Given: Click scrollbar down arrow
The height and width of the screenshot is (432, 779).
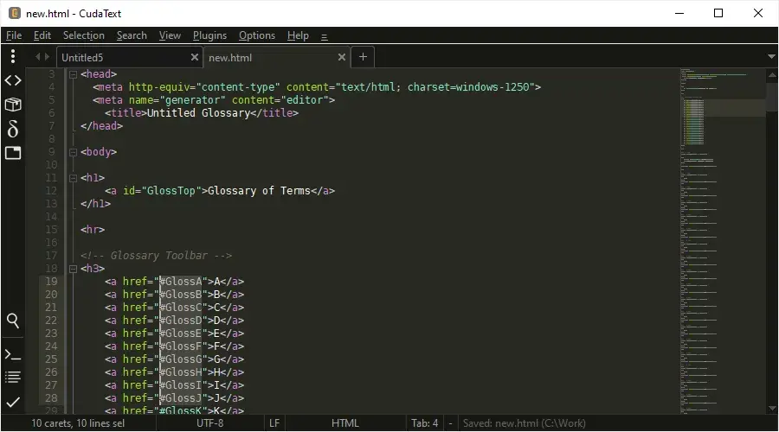Looking at the screenshot, I should pos(772,408).
